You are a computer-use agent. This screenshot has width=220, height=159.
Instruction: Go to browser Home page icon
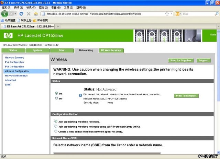(x=36, y=14)
